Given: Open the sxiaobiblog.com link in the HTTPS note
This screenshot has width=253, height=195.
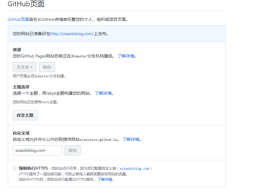Looking at the screenshot, I should [x=134, y=169].
